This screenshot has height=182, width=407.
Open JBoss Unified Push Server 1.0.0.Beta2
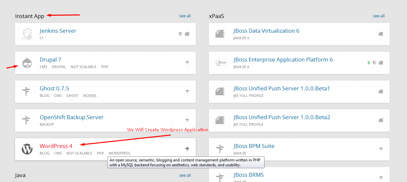pos(282,117)
